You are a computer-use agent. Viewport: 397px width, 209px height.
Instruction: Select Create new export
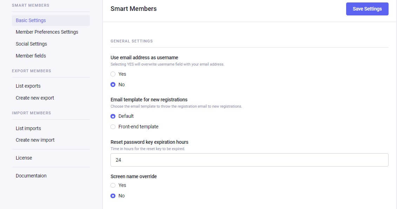pyautogui.click(x=35, y=98)
